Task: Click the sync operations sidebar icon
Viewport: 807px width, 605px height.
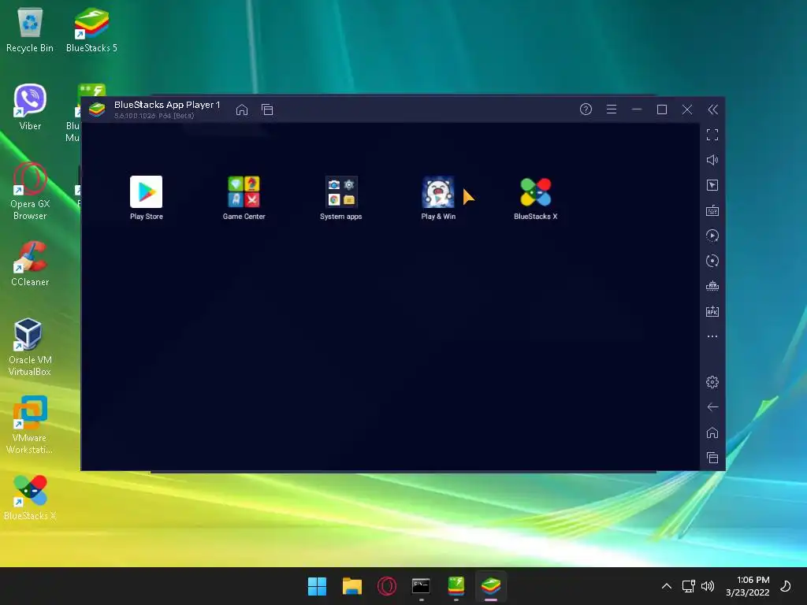Action: click(x=712, y=261)
